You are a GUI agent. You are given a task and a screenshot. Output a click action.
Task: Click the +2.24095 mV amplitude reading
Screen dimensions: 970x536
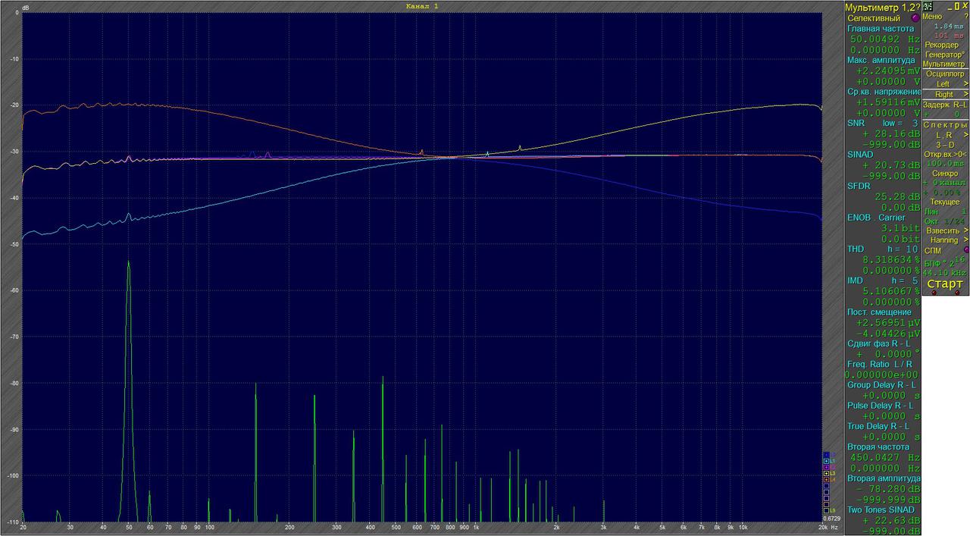[887, 71]
